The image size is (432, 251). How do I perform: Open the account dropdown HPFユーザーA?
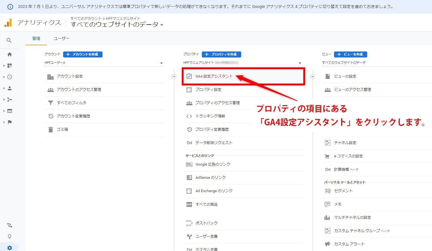click(104, 63)
